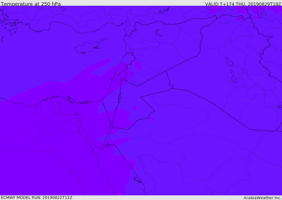Click the Dead Sea outline on the map
282x200 pixels.
pos(120,98)
